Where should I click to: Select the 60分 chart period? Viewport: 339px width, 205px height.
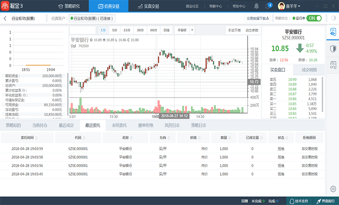(x=153, y=30)
